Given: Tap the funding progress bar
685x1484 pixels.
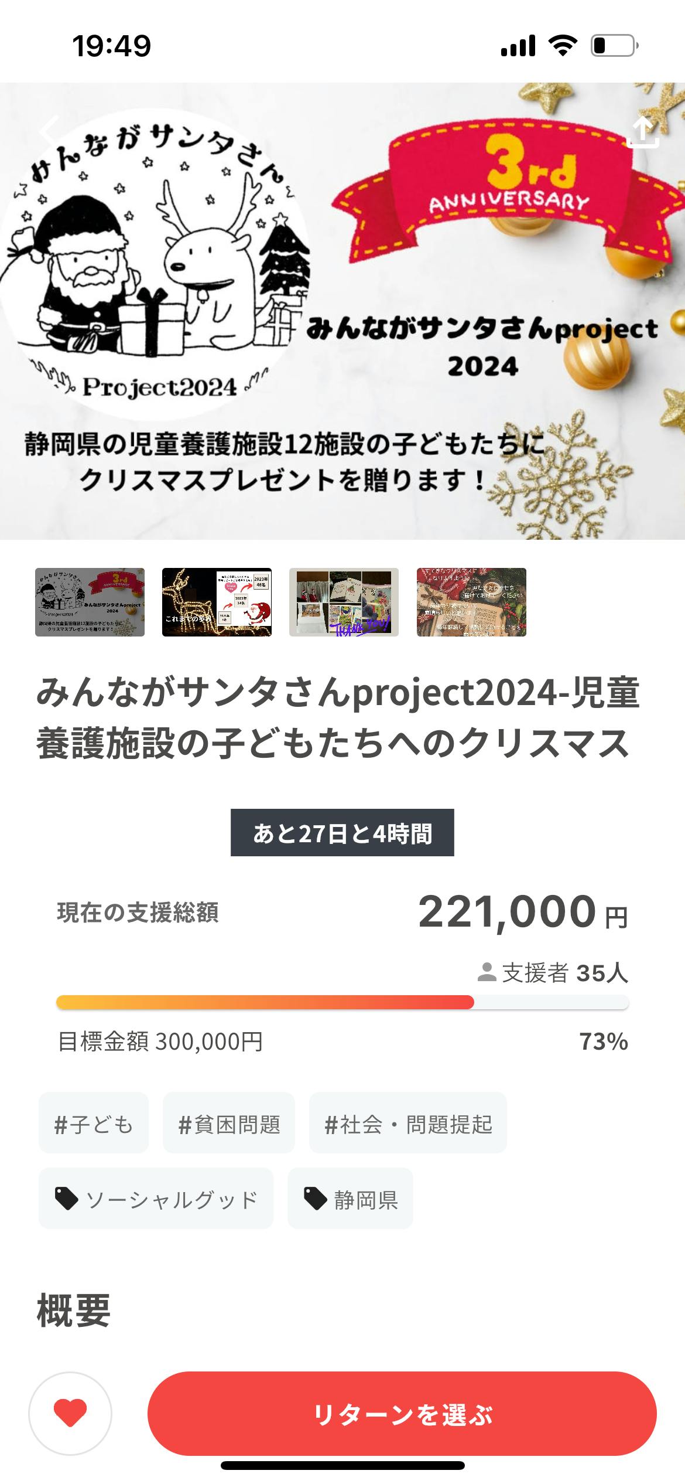Looking at the screenshot, I should click(342, 1002).
